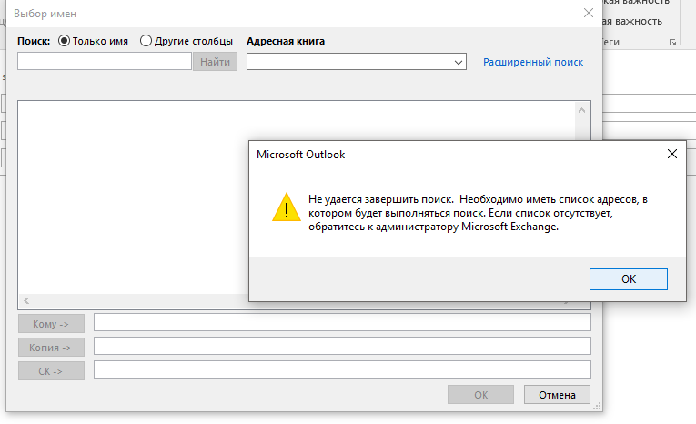Close the Выбор имен window
This screenshot has width=696, height=424.
(588, 13)
